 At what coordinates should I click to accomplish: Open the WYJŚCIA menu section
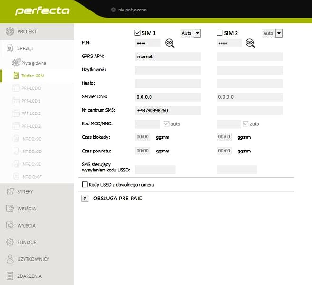(x=37, y=225)
